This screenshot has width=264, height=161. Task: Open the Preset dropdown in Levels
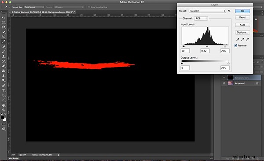(207, 11)
